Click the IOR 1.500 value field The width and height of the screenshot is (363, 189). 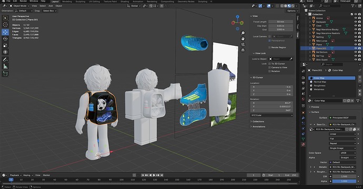(344, 176)
